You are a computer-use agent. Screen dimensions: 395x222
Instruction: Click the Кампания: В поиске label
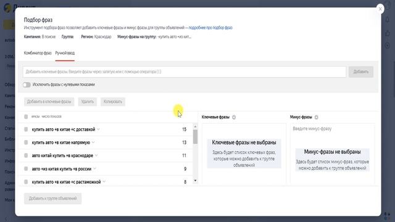click(x=39, y=37)
